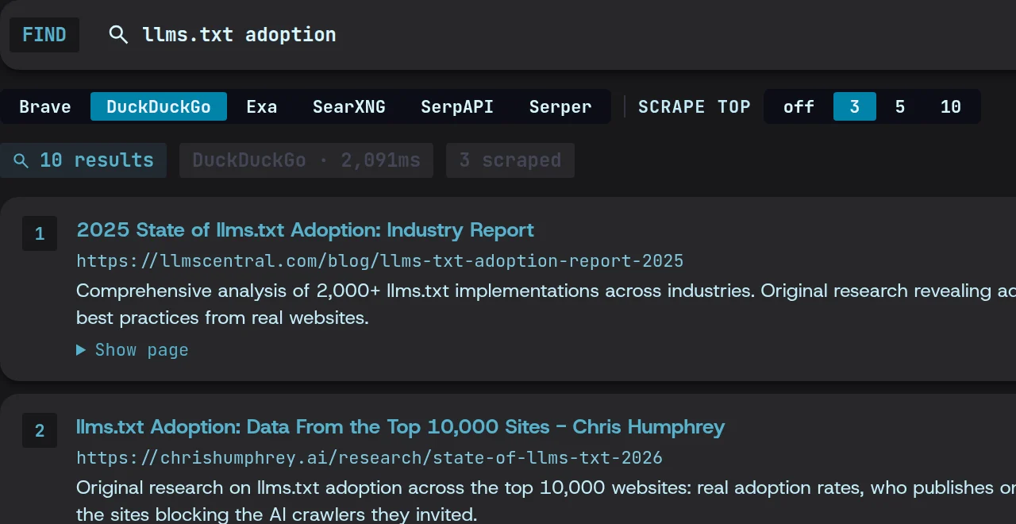Expand Show page for first result
The image size is (1016, 524).
133,350
